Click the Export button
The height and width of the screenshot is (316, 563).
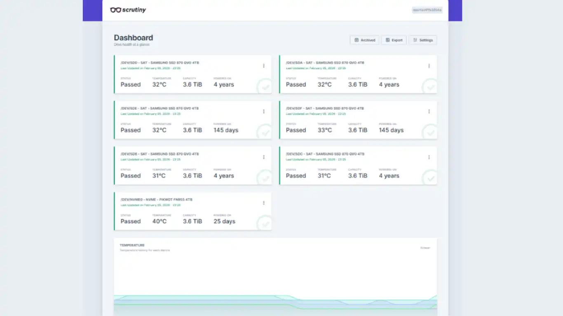394,40
